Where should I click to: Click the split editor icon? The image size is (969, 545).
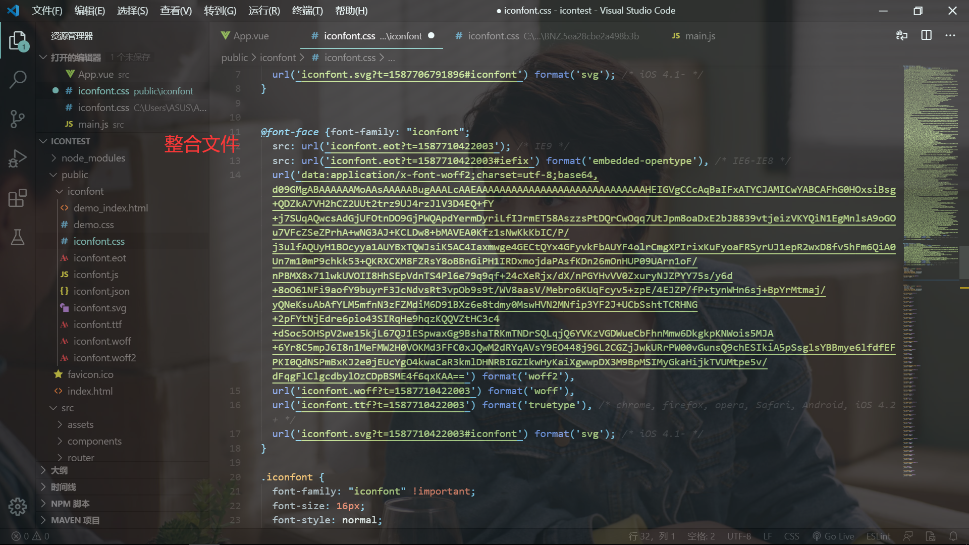[x=926, y=35]
